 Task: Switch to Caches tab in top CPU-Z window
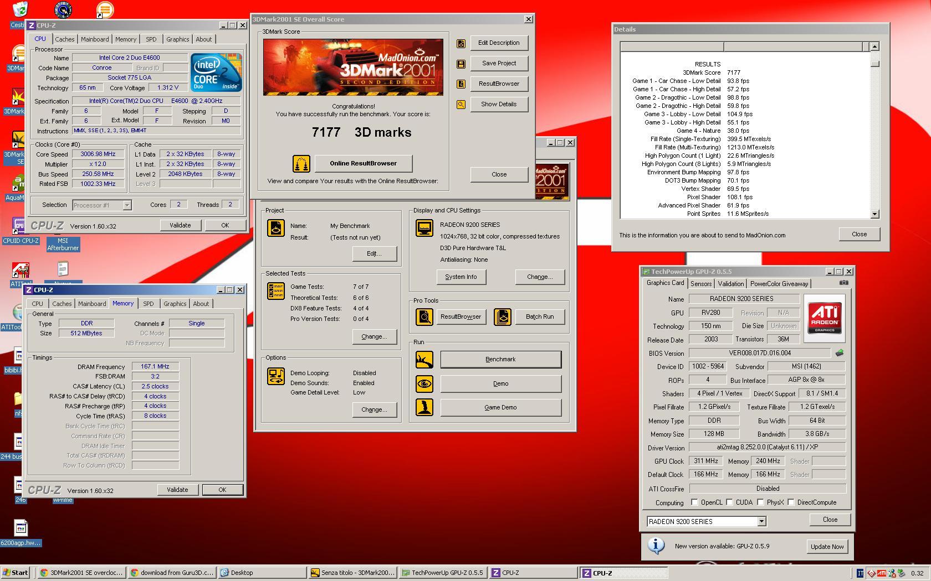[64, 39]
